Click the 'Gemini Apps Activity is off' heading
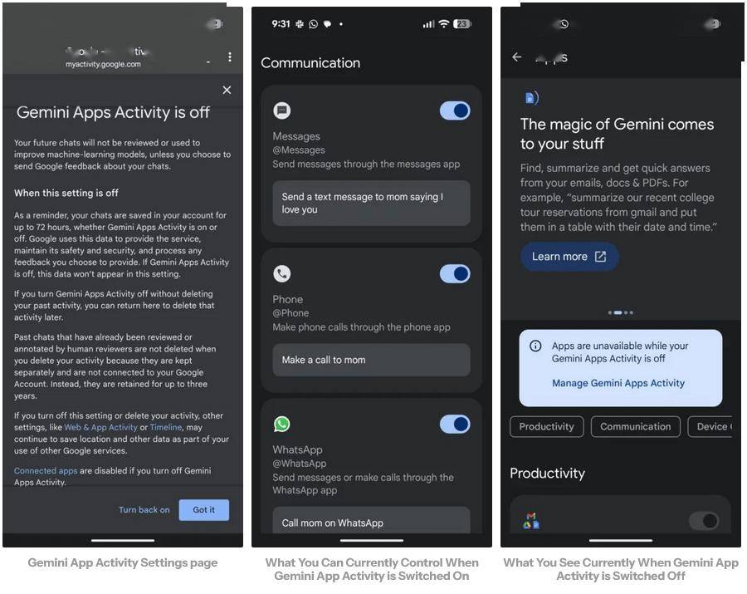Screen dimensions: 747x594 (113, 112)
